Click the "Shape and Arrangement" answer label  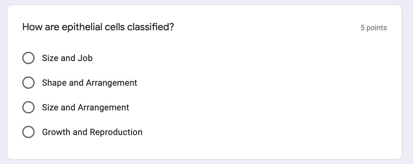[x=89, y=83]
